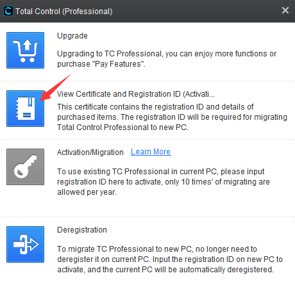Screen dimensions: 295x287
Task: Click the shopping cart Upgrade icon
Action: click(25, 50)
